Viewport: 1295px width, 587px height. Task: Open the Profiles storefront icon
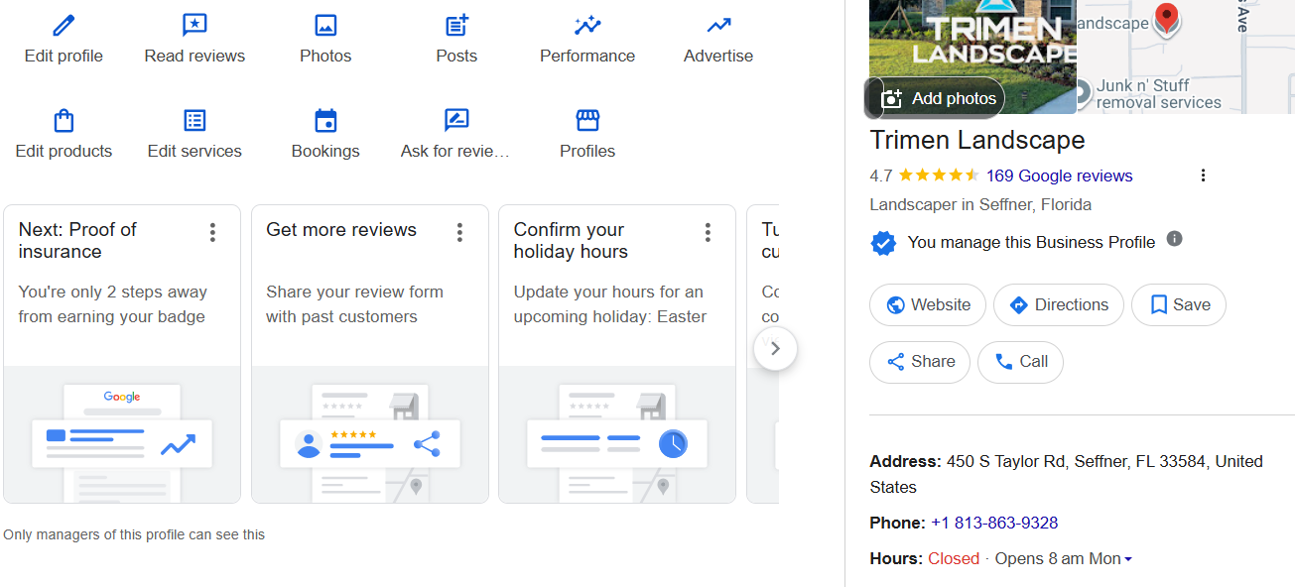click(587, 120)
